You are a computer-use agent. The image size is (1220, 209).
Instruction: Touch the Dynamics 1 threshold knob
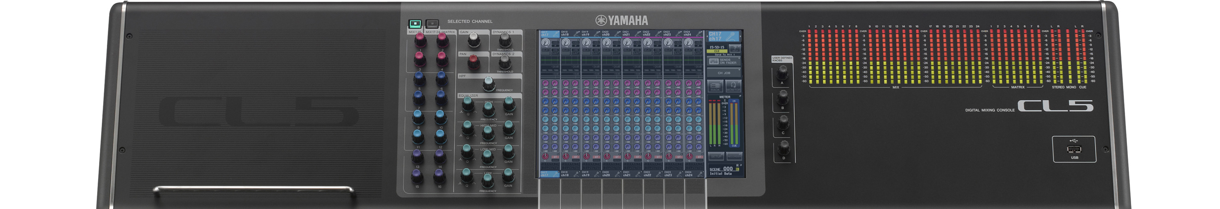click(x=506, y=40)
